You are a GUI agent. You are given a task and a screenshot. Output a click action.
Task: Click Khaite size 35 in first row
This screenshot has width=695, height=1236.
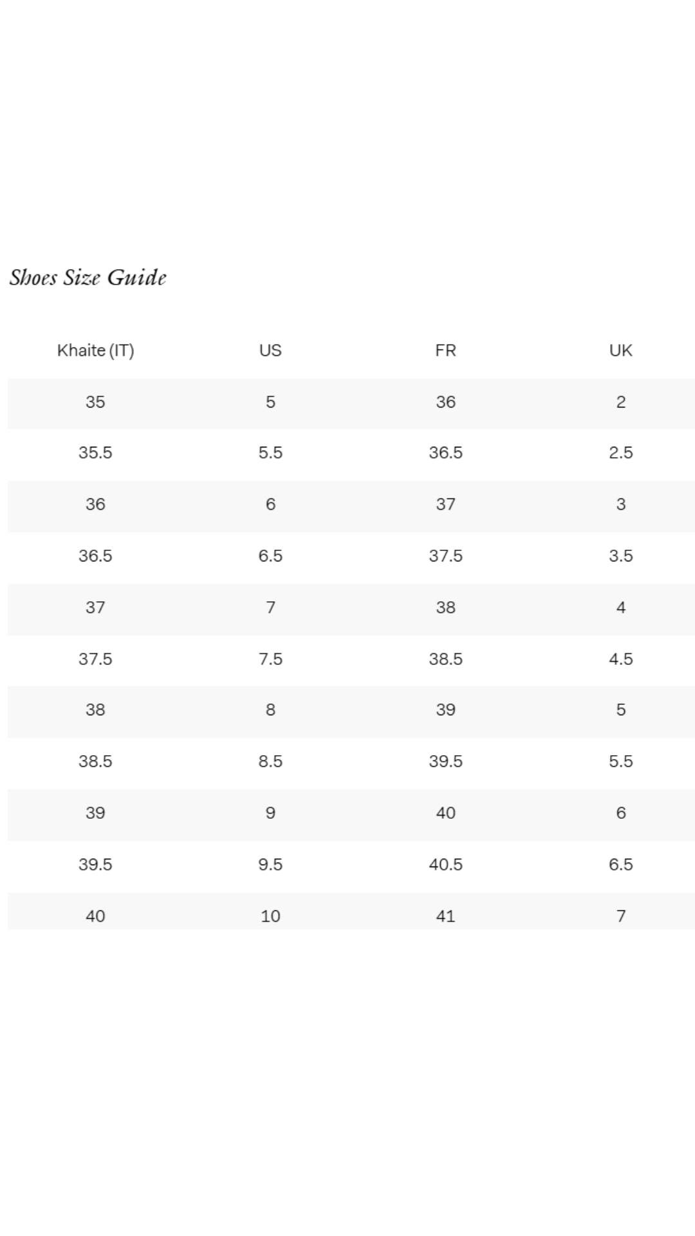(x=95, y=402)
